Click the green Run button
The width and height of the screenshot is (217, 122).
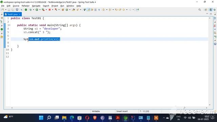click(37, 10)
